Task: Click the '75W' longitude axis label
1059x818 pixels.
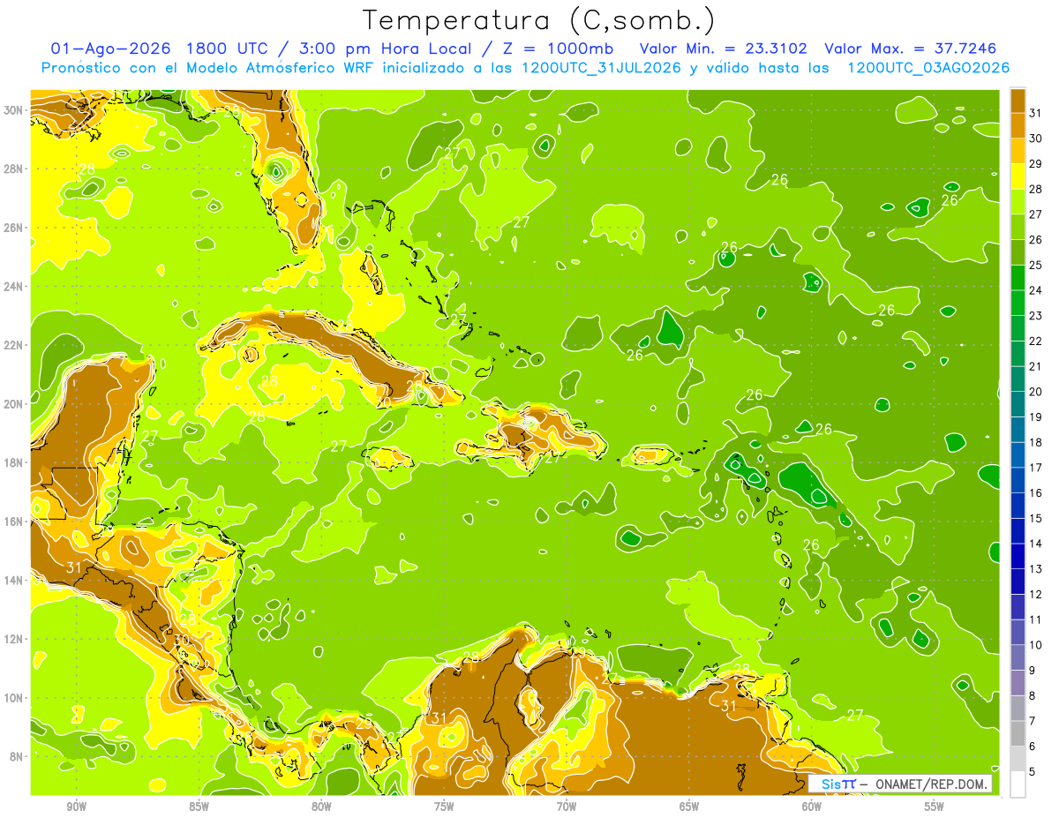Action: (x=444, y=806)
